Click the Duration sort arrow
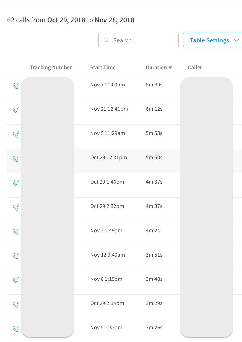 coord(170,68)
